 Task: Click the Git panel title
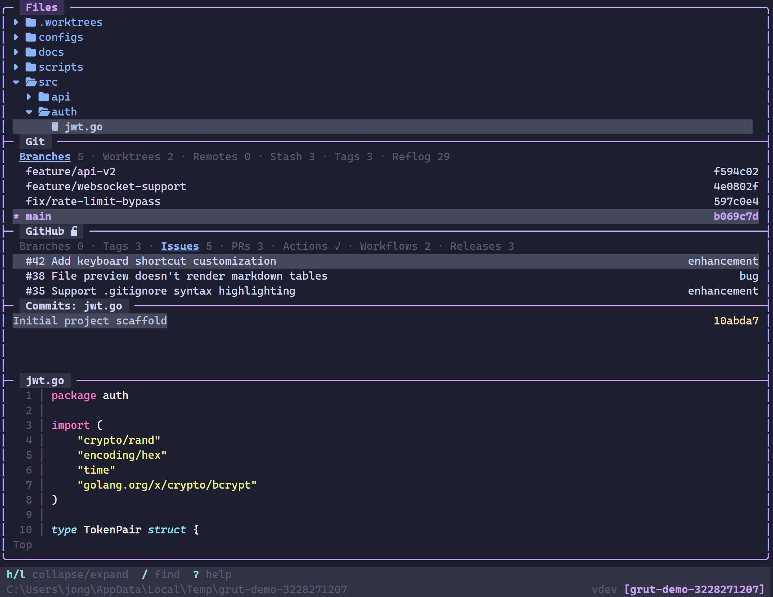pyautogui.click(x=35, y=142)
